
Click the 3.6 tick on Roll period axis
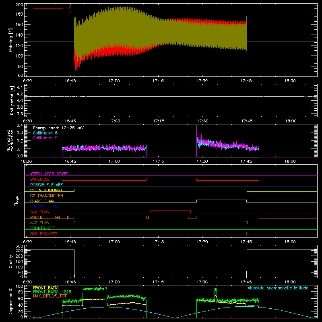coord(20,114)
